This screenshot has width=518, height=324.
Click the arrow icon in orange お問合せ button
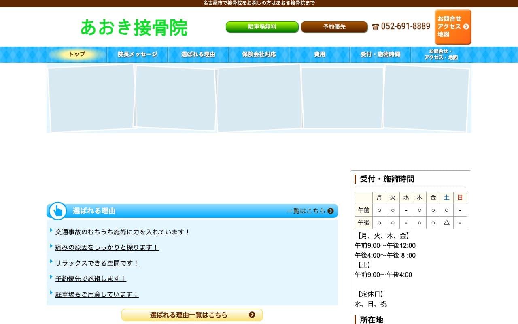tap(466, 27)
